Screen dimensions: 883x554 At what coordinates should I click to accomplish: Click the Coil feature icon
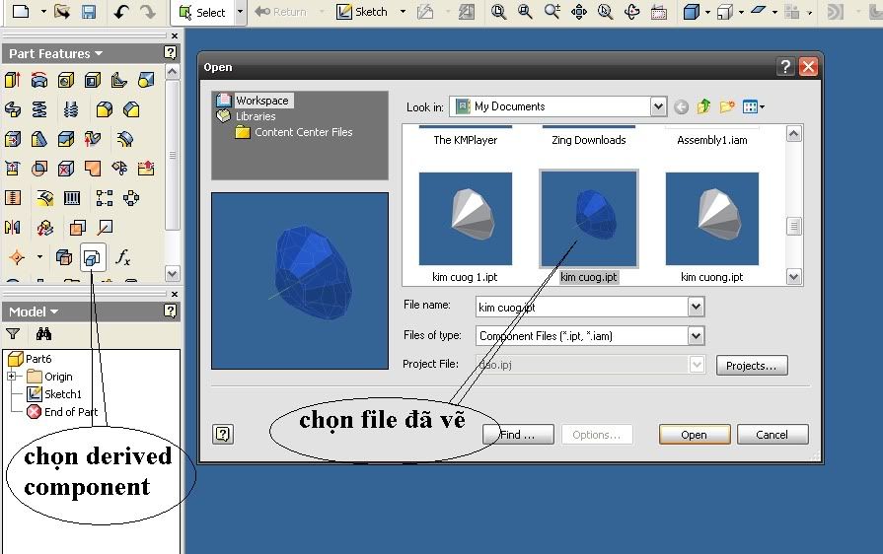click(x=39, y=109)
